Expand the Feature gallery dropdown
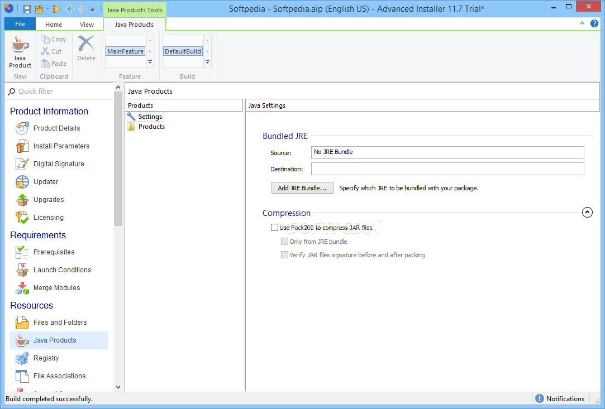605x409 pixels. [x=150, y=62]
